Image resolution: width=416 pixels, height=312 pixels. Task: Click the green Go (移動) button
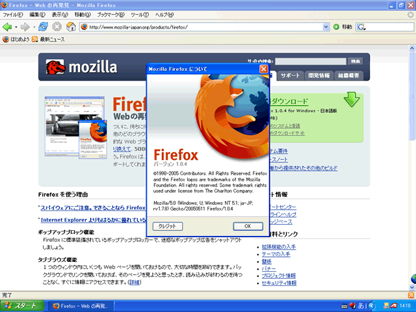click(343, 27)
